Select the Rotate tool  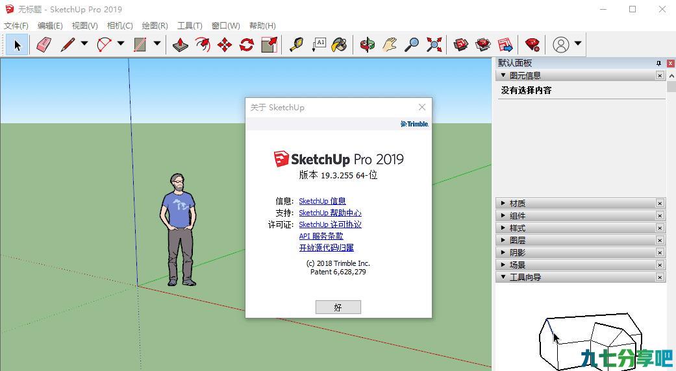247,45
